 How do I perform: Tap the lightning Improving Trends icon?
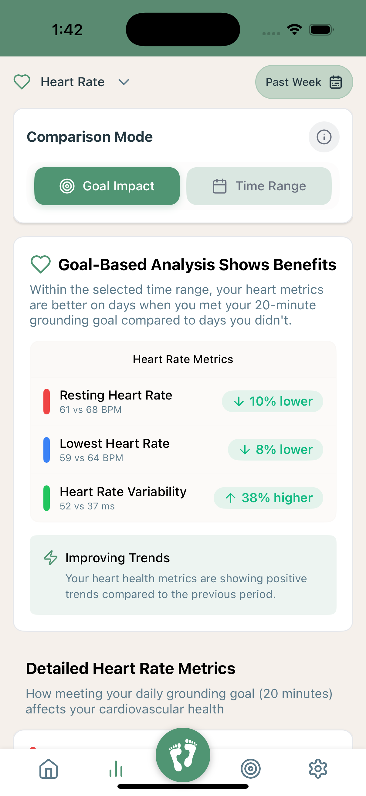51,558
